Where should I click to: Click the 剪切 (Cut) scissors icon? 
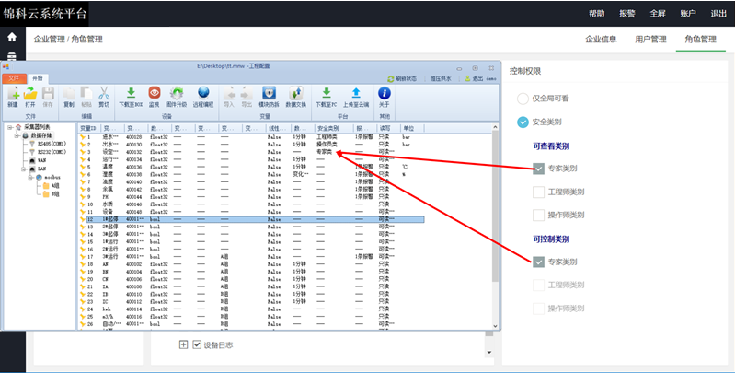click(x=104, y=93)
